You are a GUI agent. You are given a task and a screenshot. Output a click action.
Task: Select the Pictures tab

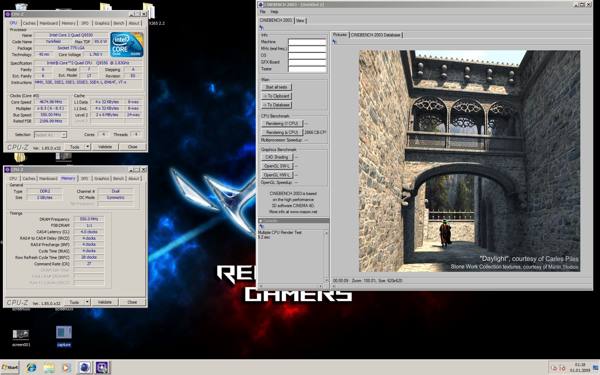[x=340, y=35]
